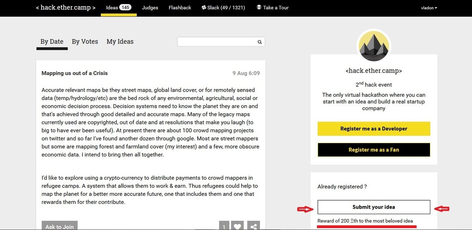Image resolution: width=472 pixels, height=230 pixels.
Task: Open Slack via the Slack logo icon
Action: pyautogui.click(x=204, y=8)
